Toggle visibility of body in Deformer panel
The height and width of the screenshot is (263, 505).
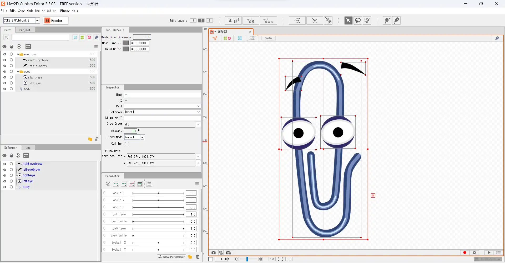coord(5,187)
